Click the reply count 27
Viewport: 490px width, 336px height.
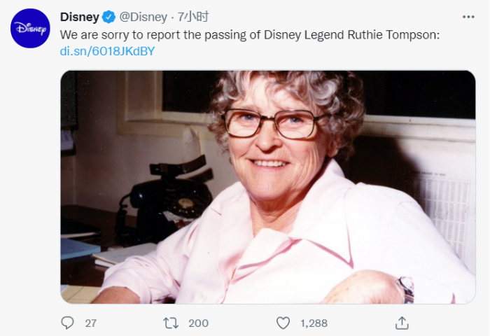[x=90, y=323]
